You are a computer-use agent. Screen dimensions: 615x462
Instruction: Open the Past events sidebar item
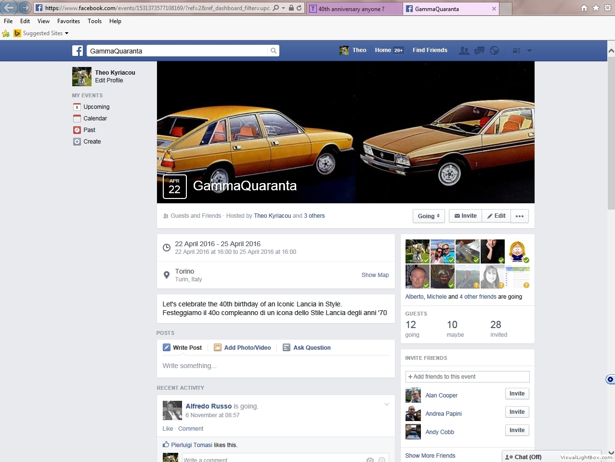click(x=89, y=130)
